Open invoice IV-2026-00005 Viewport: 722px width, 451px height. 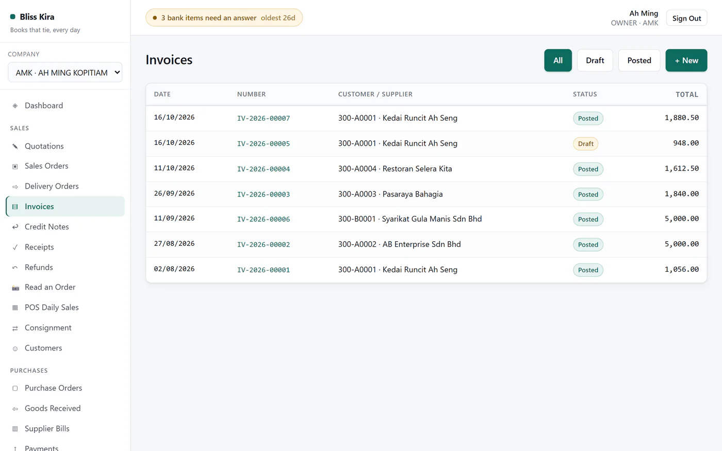(264, 144)
